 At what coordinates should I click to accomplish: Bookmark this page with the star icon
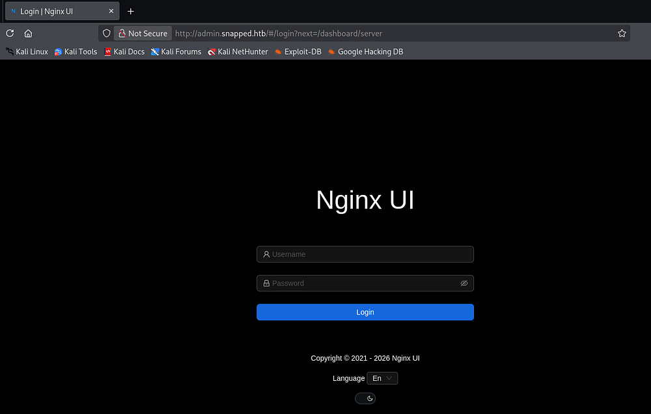click(x=622, y=33)
